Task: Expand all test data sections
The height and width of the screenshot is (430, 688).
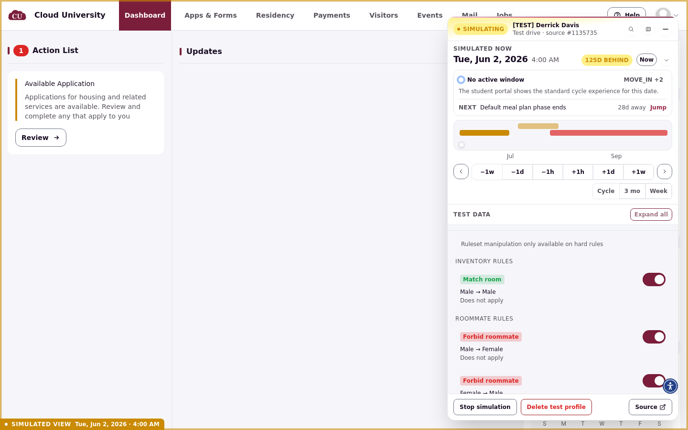Action: (x=651, y=215)
